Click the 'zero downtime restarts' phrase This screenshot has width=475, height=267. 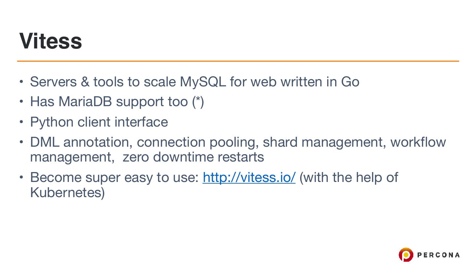pos(193,157)
